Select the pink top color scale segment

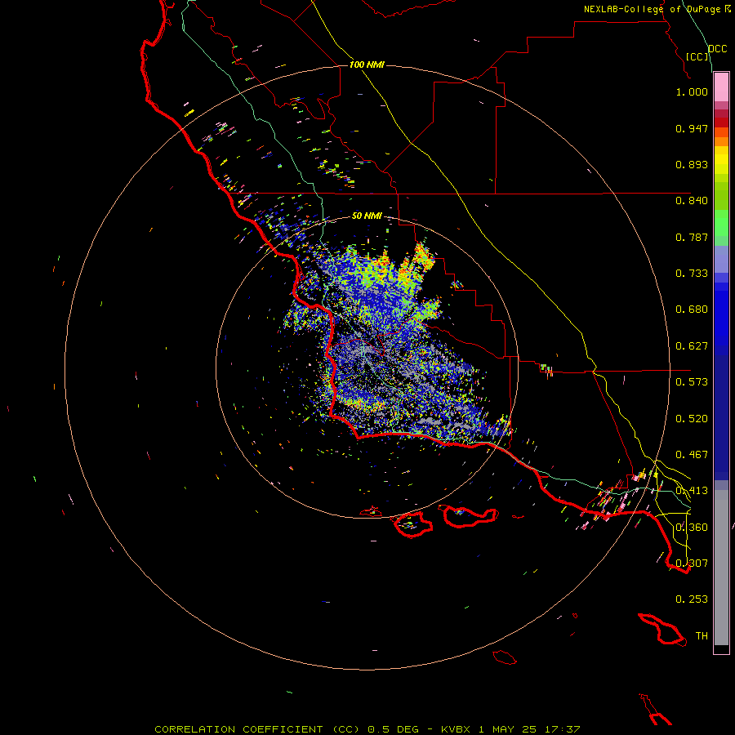pos(721,87)
